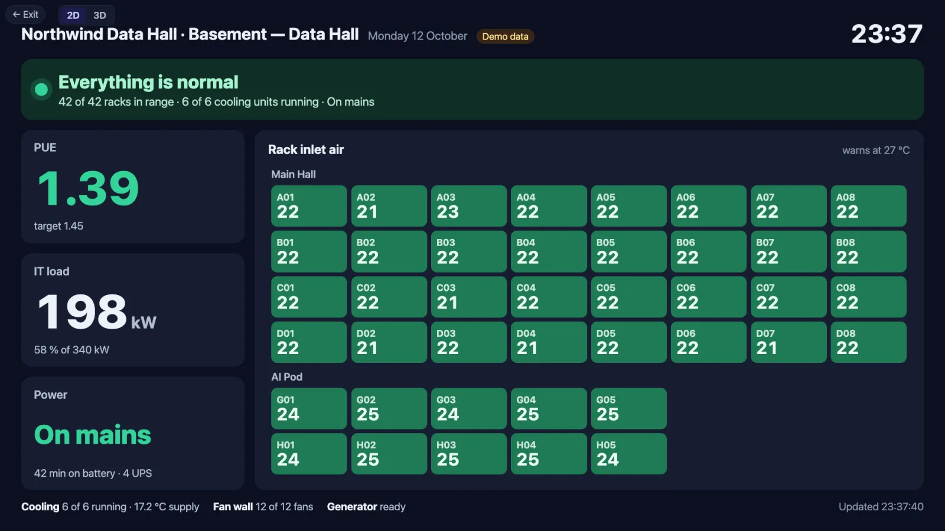Viewport: 945px width, 531px height.
Task: Click the 42 min on battery text
Action: [x=74, y=473]
